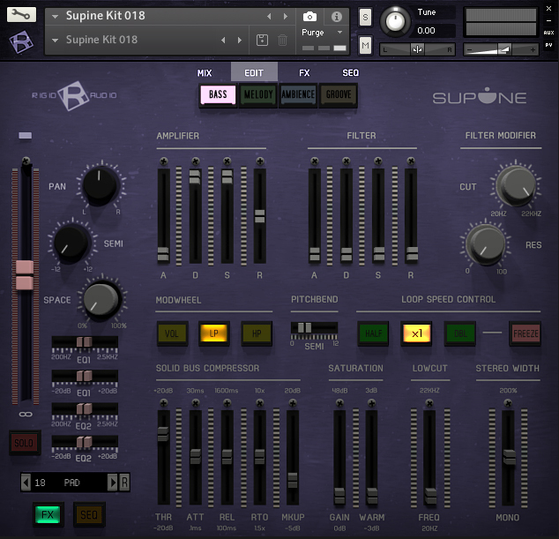Toggle the Solo button in the header

[365, 17]
